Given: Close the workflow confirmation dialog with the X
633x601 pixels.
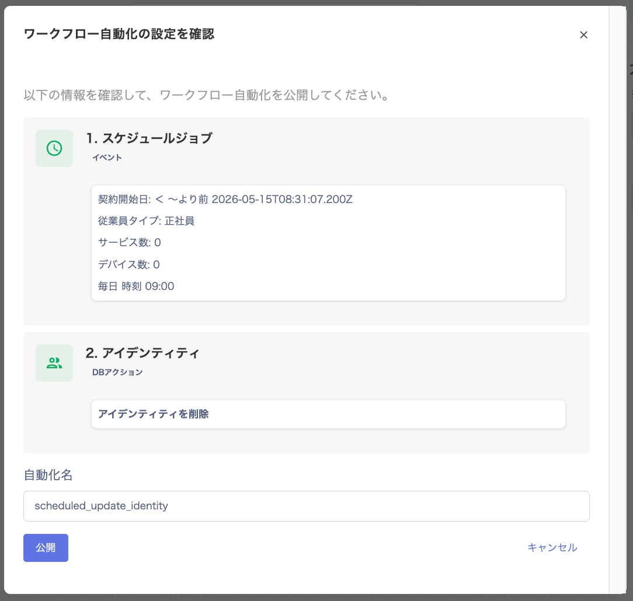Looking at the screenshot, I should (x=583, y=35).
